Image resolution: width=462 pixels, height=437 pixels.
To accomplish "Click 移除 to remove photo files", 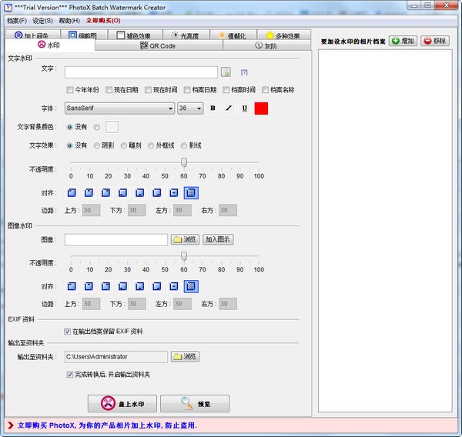I will (x=436, y=41).
